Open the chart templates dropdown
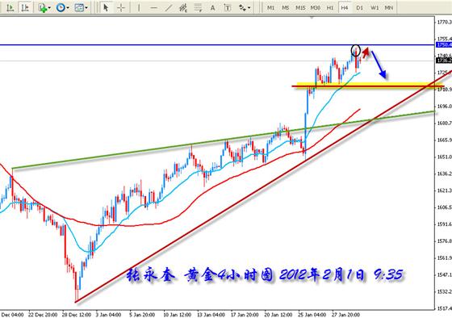Screen dimensions: 452x318 click(x=81, y=8)
